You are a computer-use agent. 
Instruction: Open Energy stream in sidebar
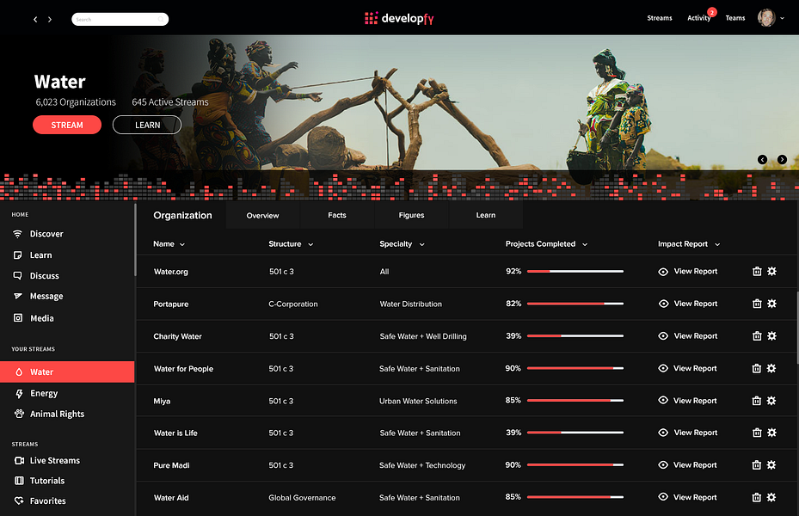(x=44, y=393)
